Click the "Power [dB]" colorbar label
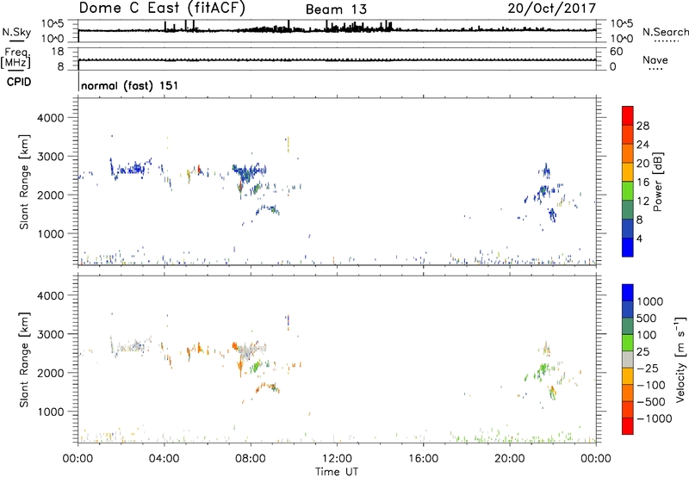 (x=657, y=182)
